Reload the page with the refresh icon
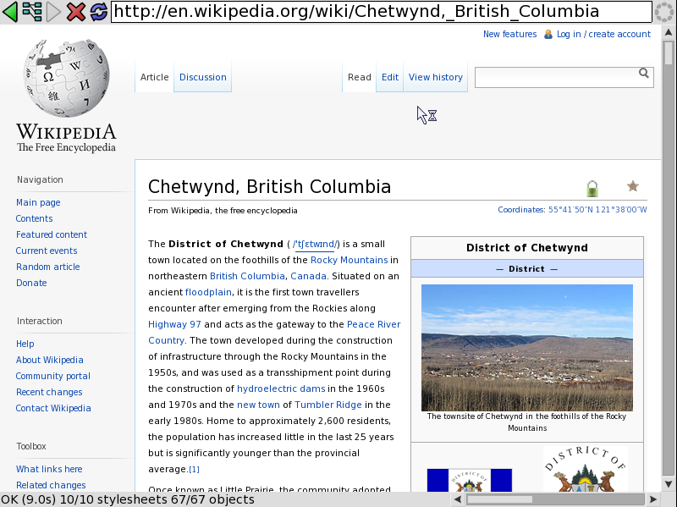Screen dimensions: 677x507 98,12
